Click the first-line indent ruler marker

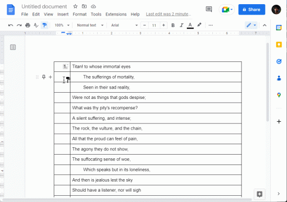pos(63,32)
